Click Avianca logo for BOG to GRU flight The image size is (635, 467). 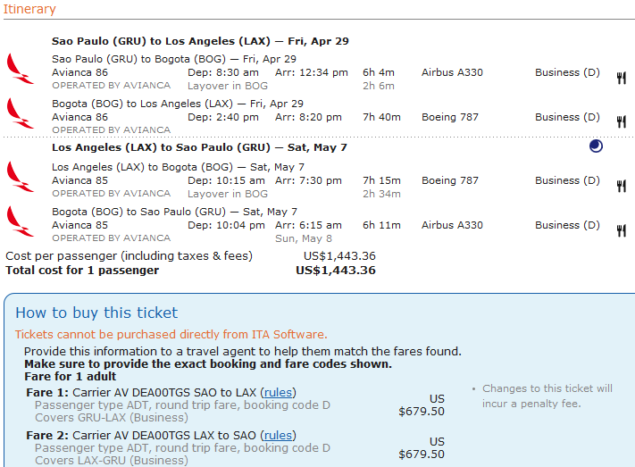pos(21,221)
